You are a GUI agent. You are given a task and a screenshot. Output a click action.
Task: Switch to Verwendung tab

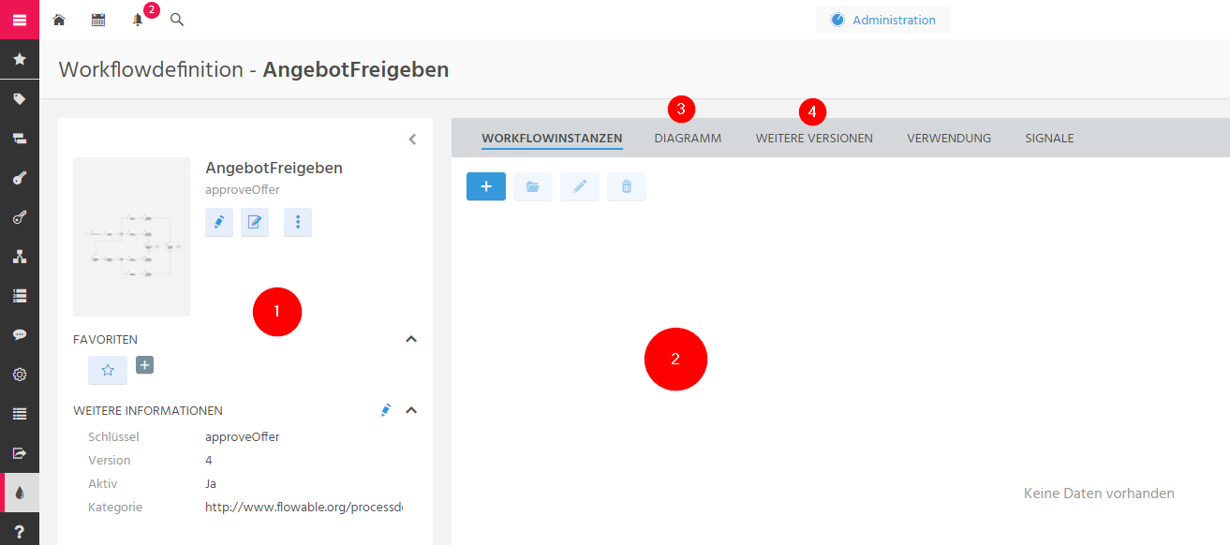[x=949, y=138]
